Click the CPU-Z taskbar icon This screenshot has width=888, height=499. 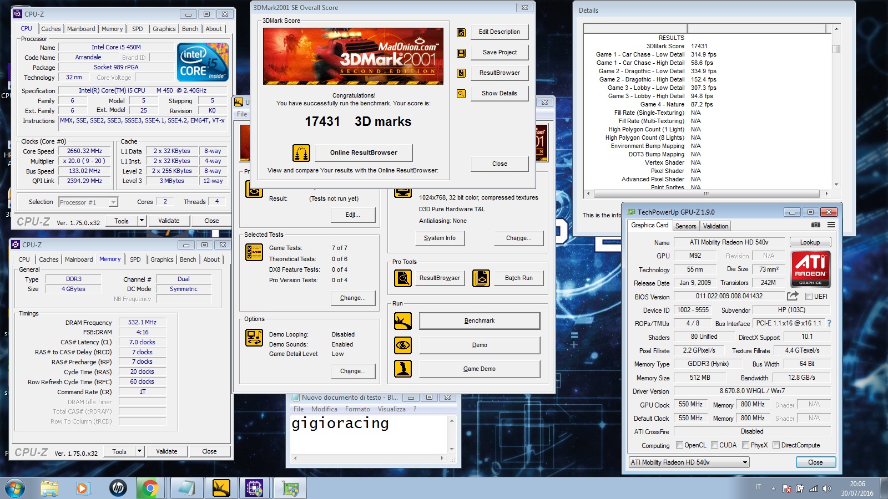pos(254,488)
